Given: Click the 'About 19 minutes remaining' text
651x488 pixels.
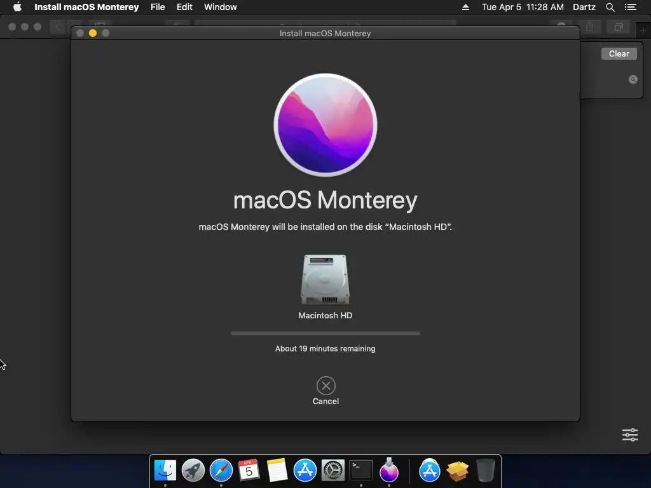Looking at the screenshot, I should click(x=325, y=349).
